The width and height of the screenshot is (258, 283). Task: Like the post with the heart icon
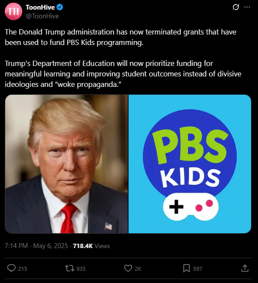[128, 268]
